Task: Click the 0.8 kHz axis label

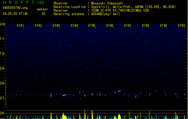Action: 3,83
